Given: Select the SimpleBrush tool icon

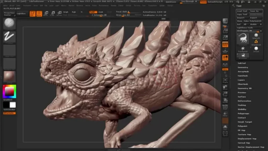Looking at the screenshot, I should pos(256,42).
